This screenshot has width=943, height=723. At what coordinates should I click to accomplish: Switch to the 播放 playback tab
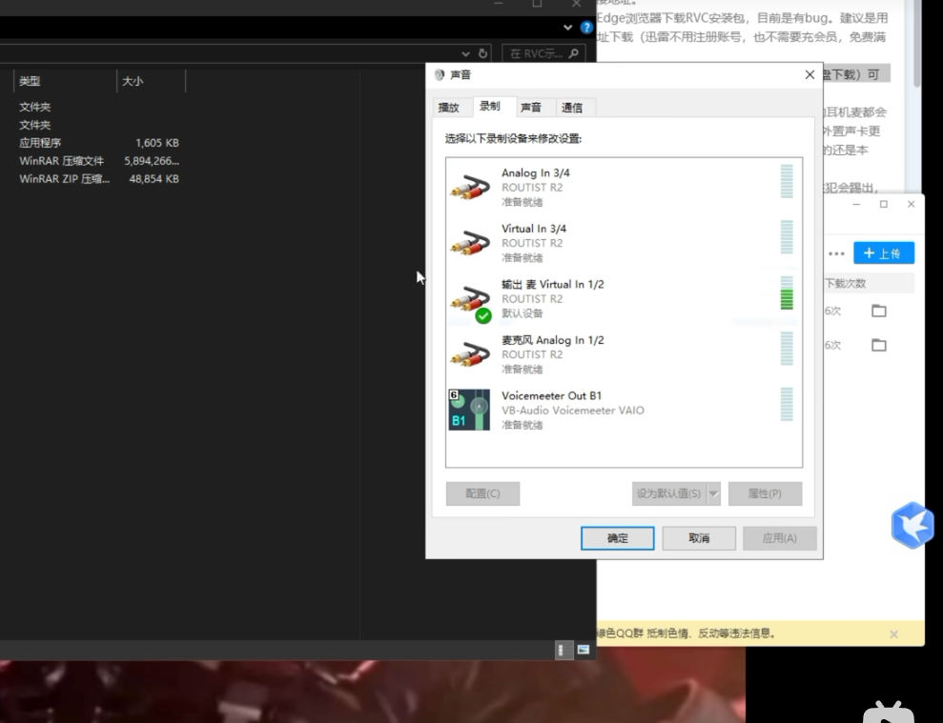coord(449,108)
